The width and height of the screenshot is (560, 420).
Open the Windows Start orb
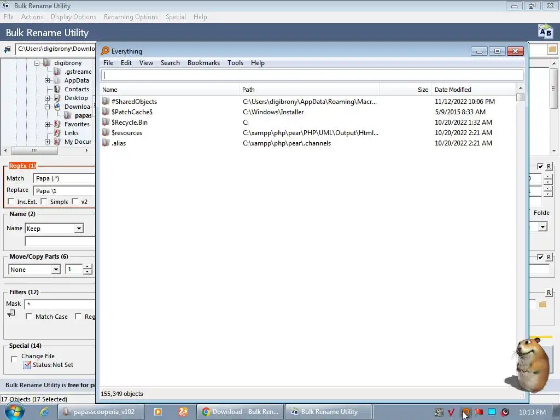(x=15, y=411)
